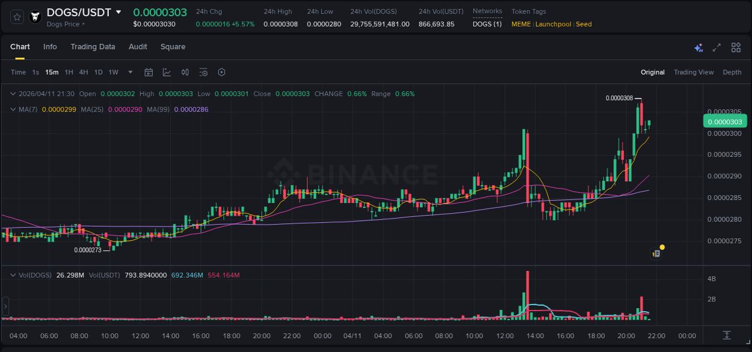The width and height of the screenshot is (752, 352).
Task: Click the AI sparkle icon
Action: click(x=698, y=47)
